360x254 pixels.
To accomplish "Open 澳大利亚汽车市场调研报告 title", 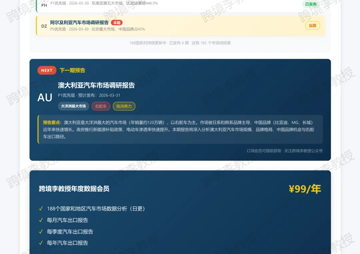I will [96, 85].
